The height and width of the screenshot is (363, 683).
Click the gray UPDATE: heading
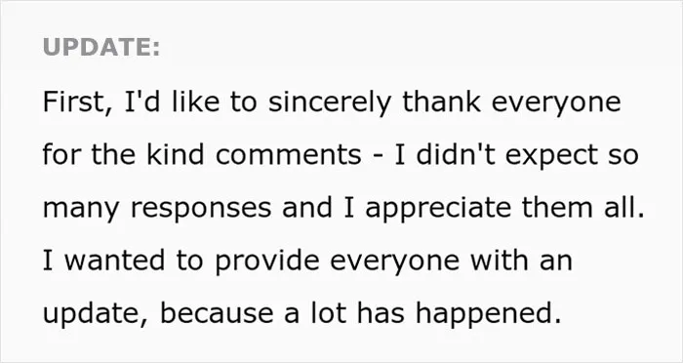[101, 47]
